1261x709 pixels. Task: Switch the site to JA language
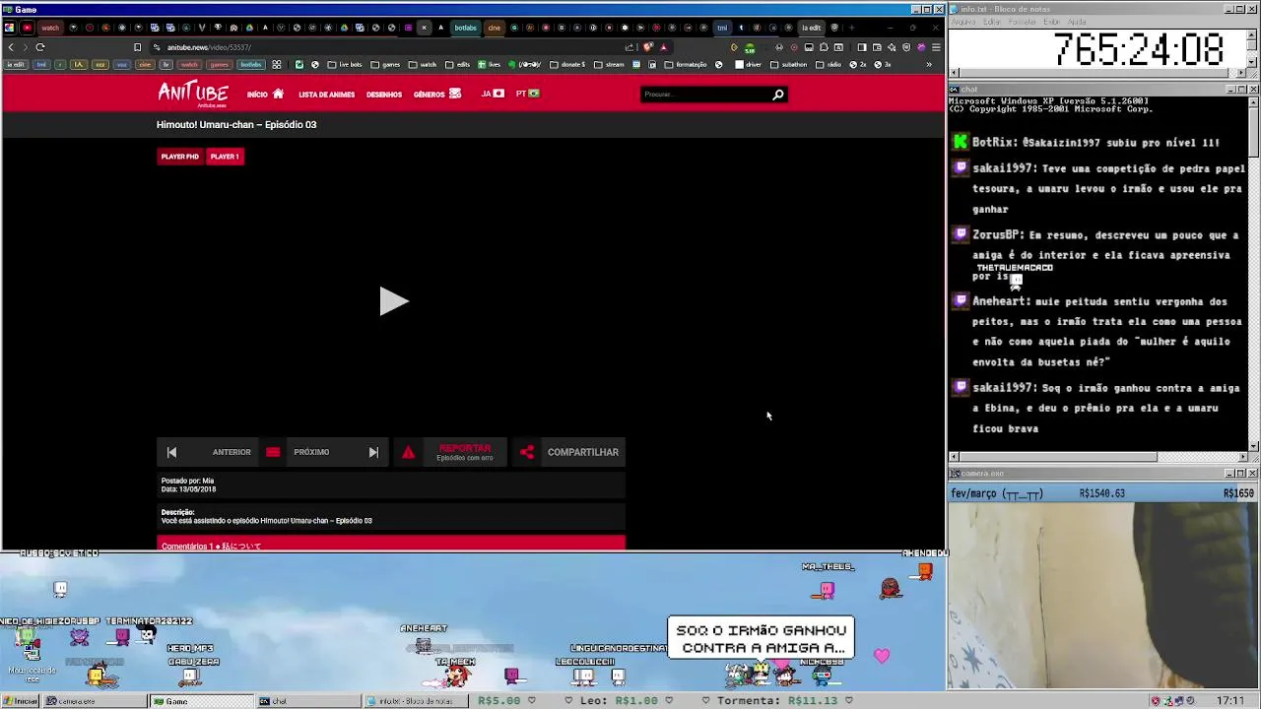(x=493, y=94)
